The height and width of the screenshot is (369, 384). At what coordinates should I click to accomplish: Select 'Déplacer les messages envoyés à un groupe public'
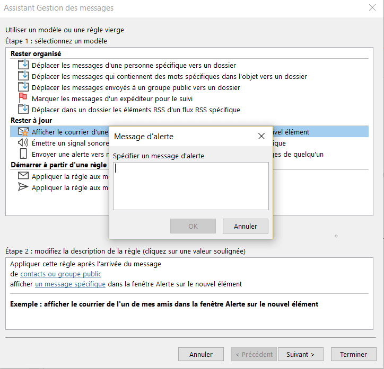(136, 87)
